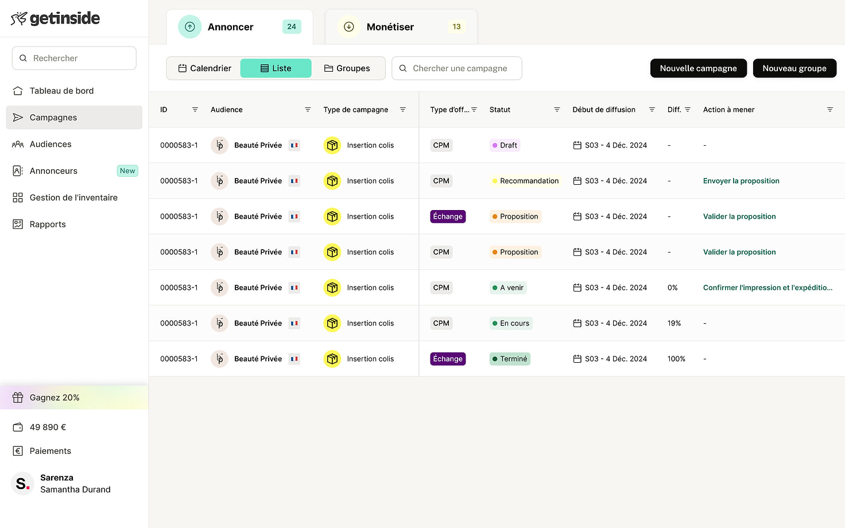
Task: Open the Action à mener column filter
Action: [x=830, y=110]
